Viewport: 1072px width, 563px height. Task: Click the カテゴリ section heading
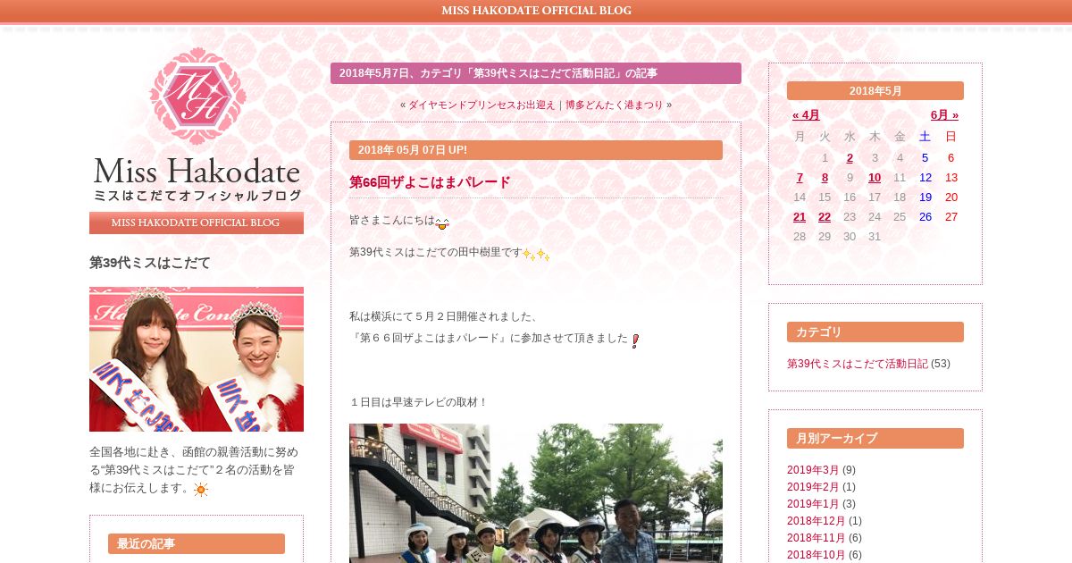coord(875,332)
